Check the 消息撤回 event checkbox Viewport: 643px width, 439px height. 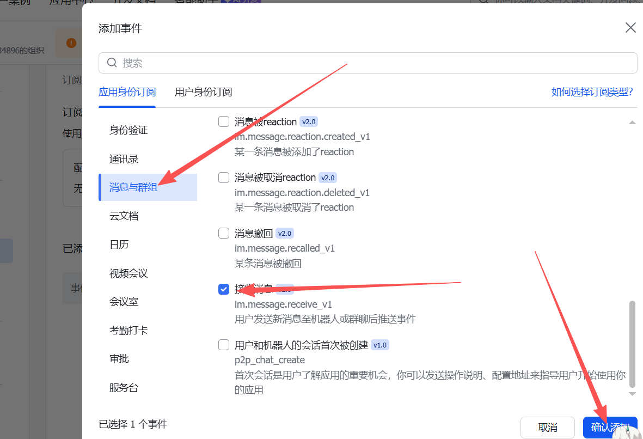(223, 233)
